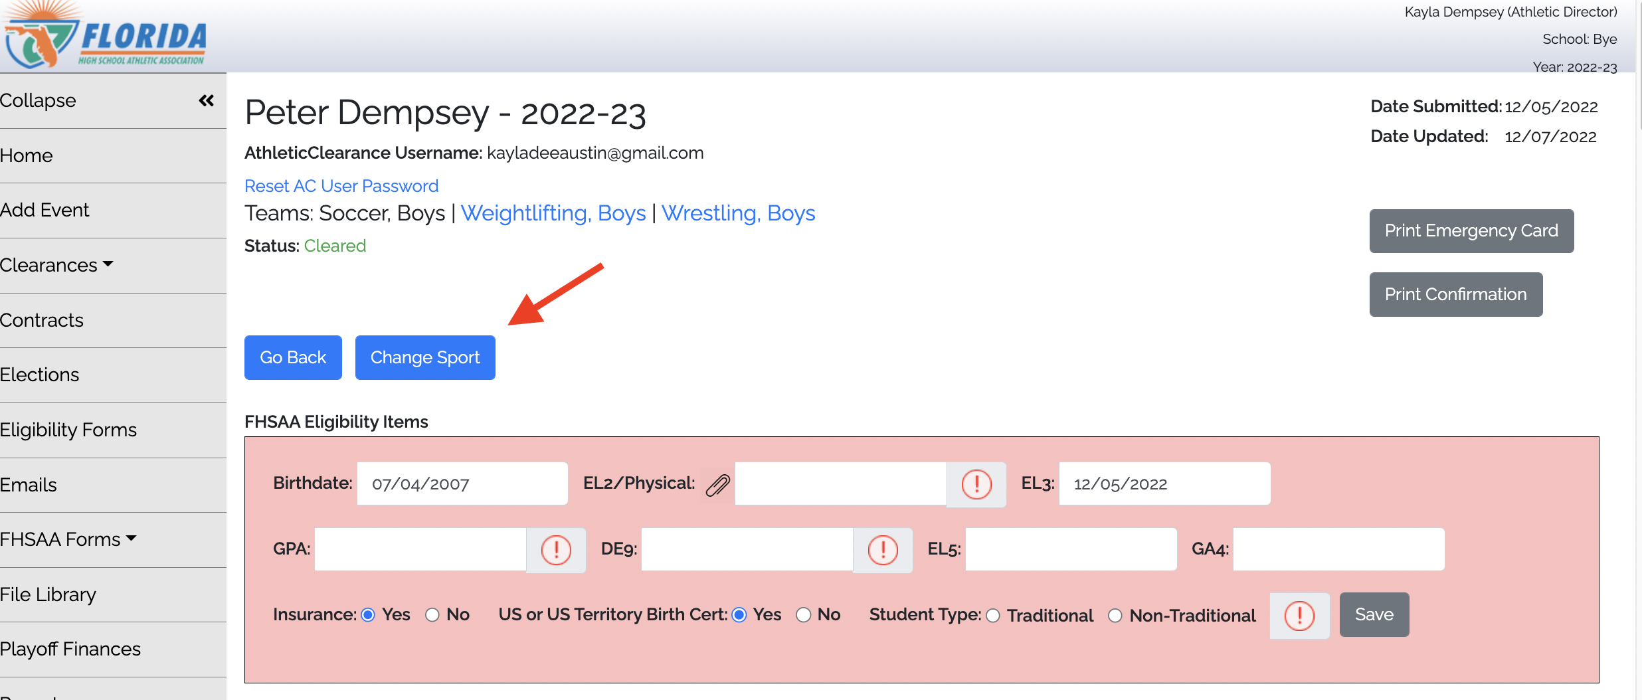Click the Birthdate input field
The height and width of the screenshot is (700, 1642).
(462, 484)
